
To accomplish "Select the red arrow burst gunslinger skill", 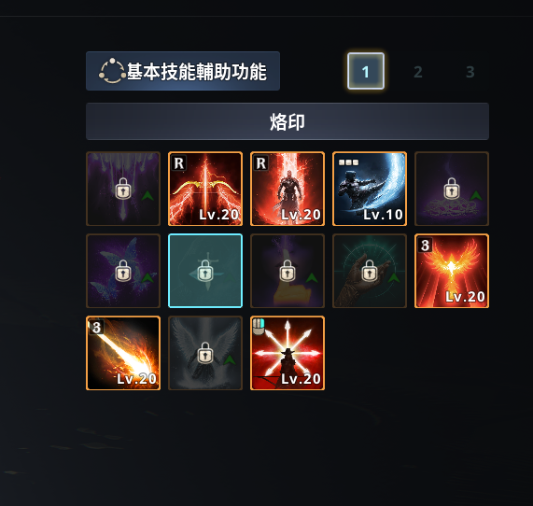I will tap(288, 353).
